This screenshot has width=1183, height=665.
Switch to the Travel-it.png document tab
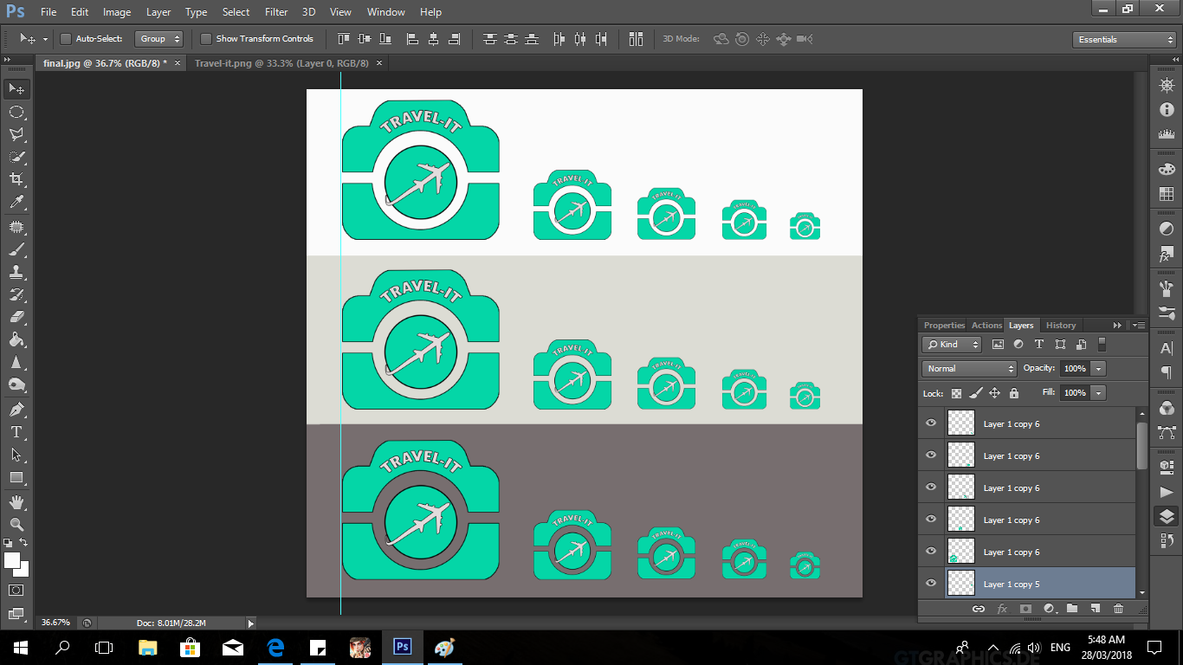pos(281,63)
